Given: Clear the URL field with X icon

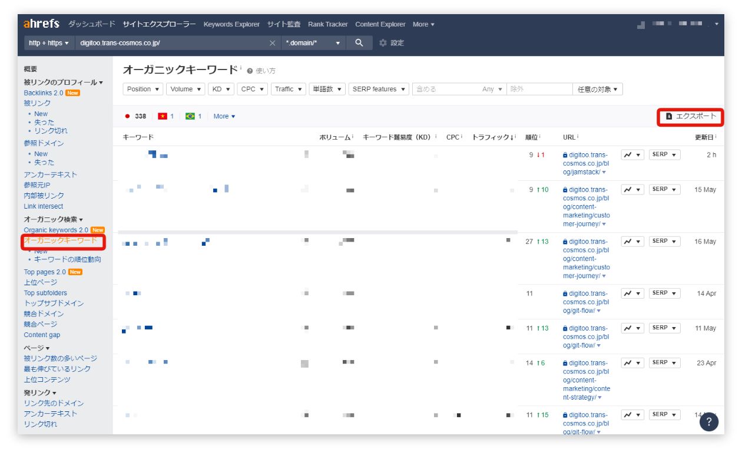Looking at the screenshot, I should (272, 43).
